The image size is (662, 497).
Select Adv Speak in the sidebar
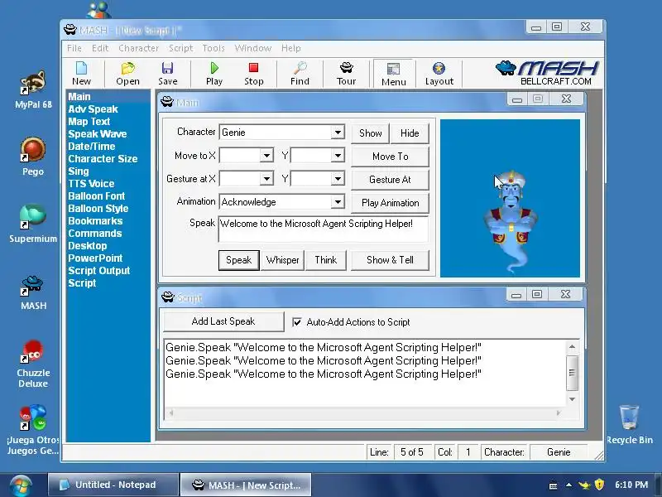pos(93,109)
